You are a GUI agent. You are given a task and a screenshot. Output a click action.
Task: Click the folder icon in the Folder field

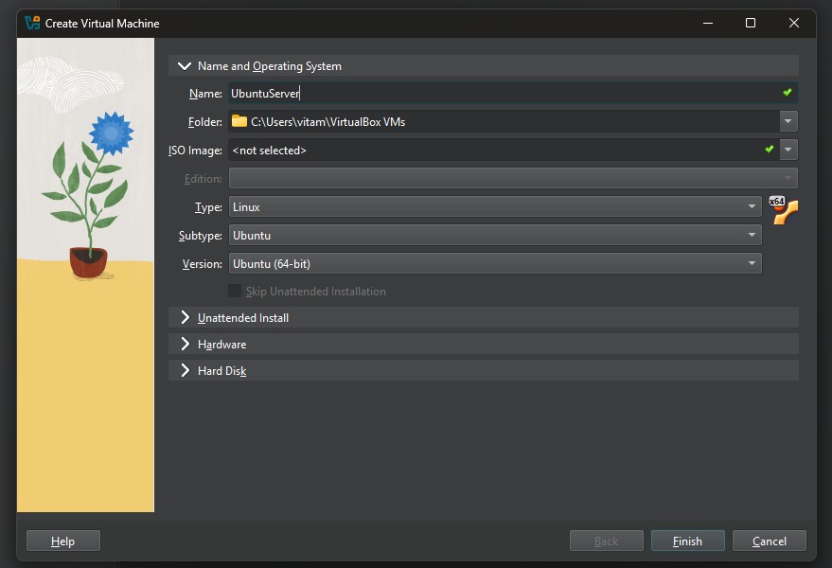tap(236, 121)
